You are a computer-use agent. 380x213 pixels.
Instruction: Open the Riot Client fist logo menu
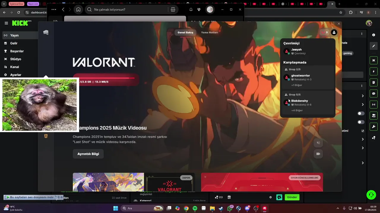point(46,32)
